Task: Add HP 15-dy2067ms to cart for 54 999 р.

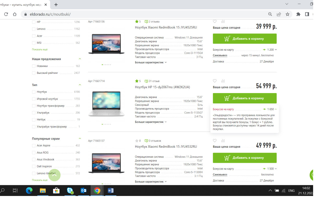Action: click(x=245, y=98)
